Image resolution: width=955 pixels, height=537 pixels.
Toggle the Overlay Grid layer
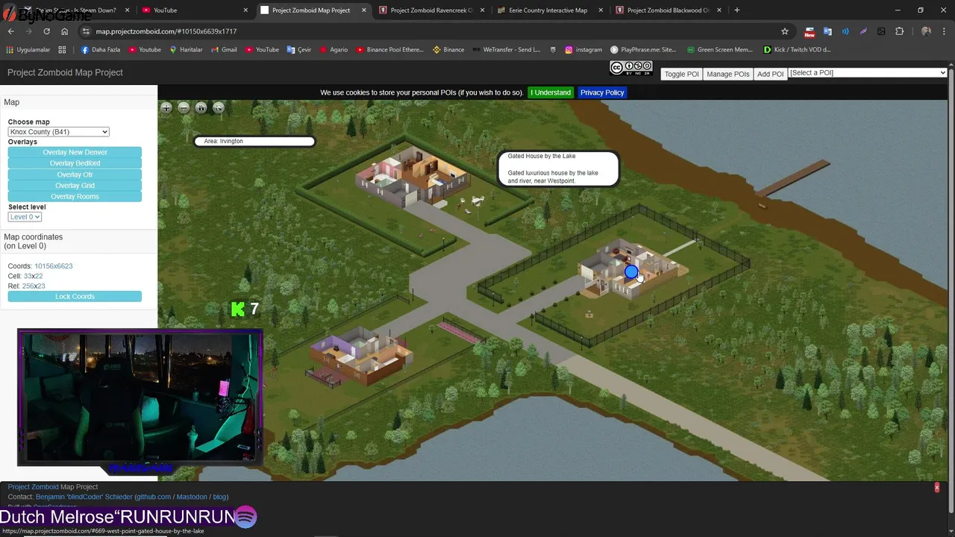pyautogui.click(x=75, y=186)
